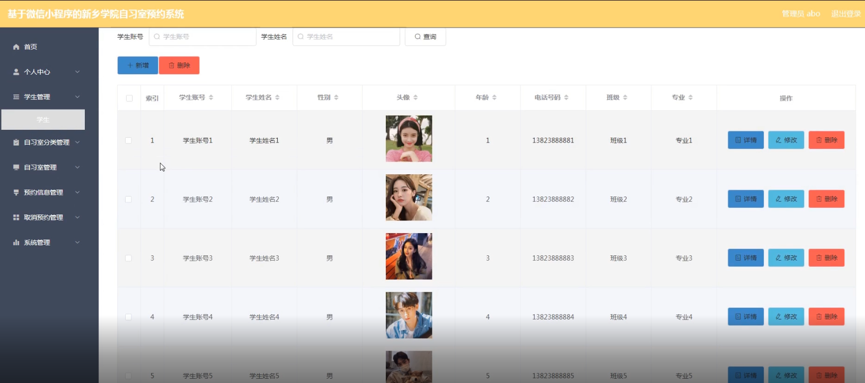
Task: Click the 管理员 abo label
Action: [801, 14]
